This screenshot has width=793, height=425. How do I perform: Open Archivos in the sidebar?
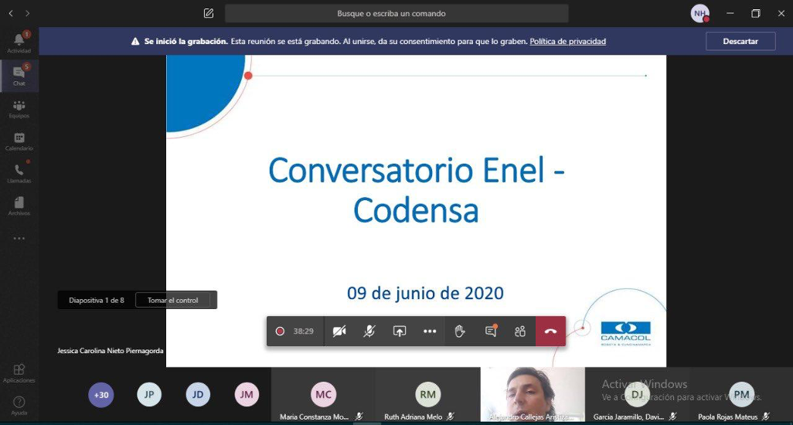click(x=19, y=206)
